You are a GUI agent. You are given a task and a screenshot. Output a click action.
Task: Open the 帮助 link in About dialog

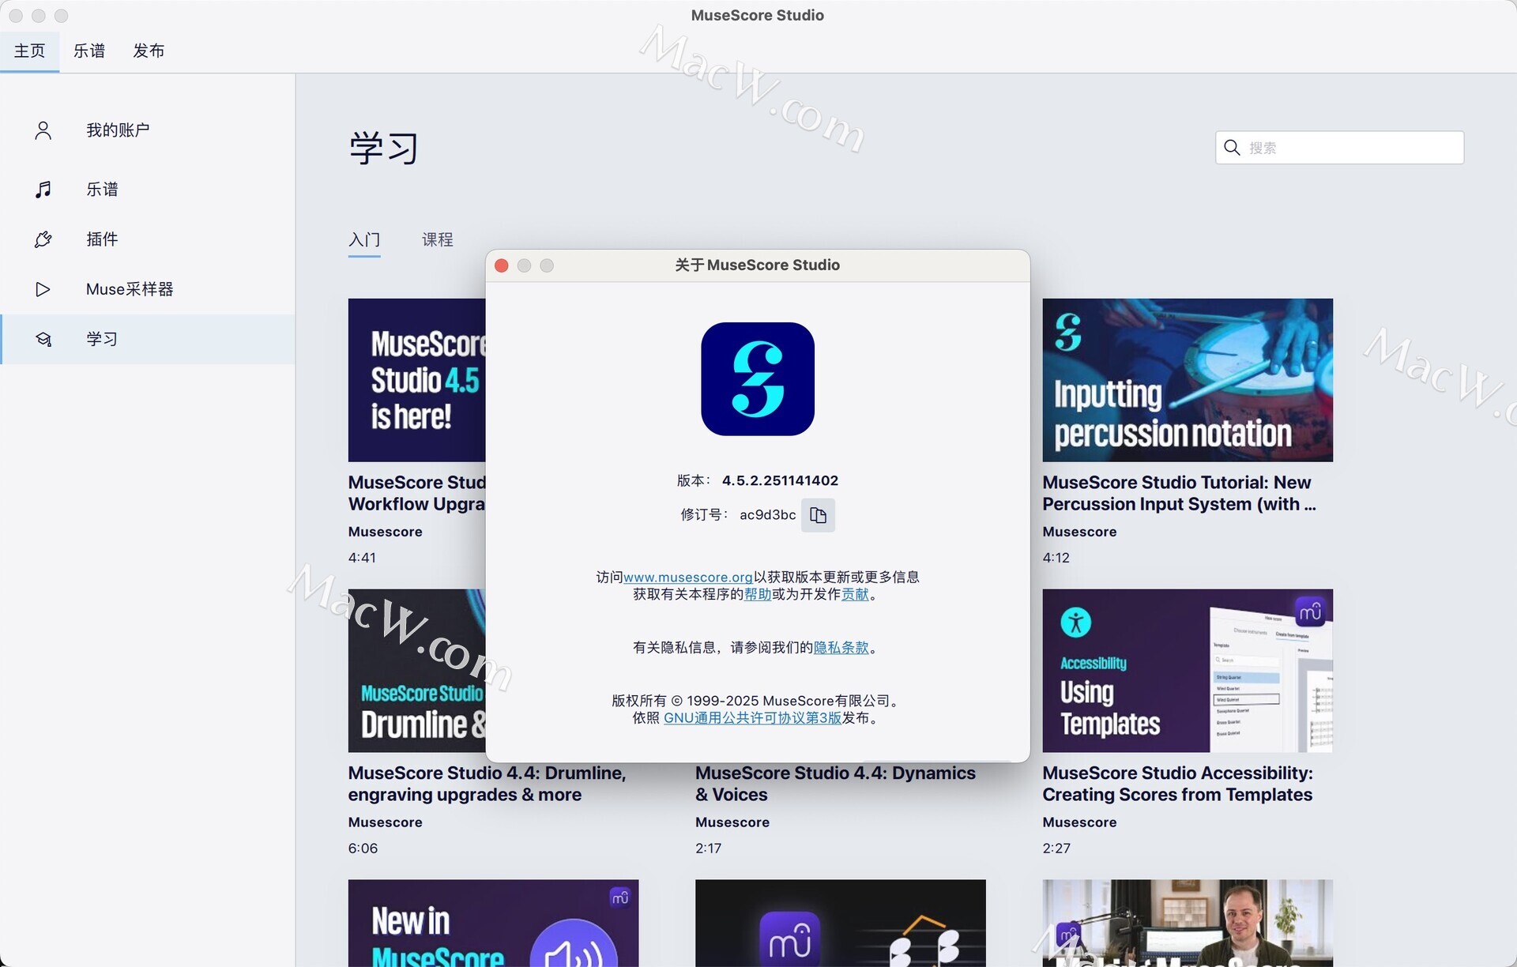click(x=758, y=594)
